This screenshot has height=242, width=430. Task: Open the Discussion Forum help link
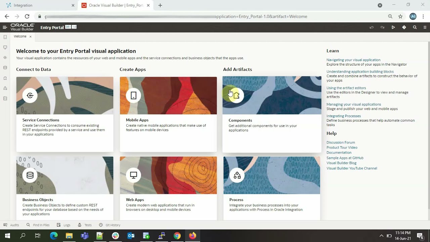[341, 143]
